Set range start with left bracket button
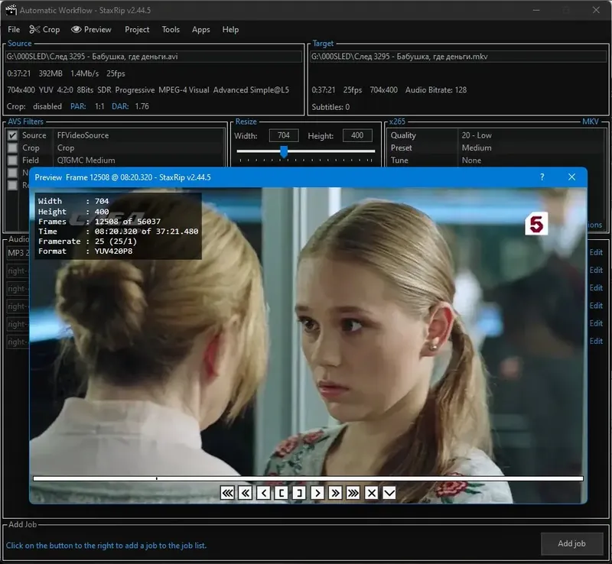Viewport: 612px width, 564px height. pos(282,493)
